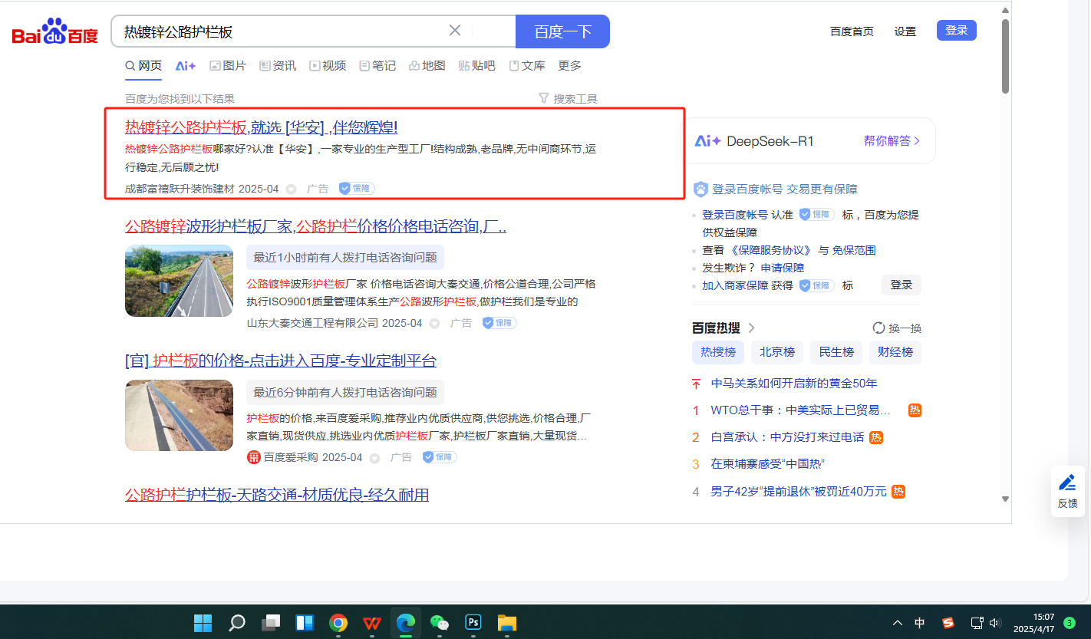Screen dimensions: 1091x639
Task: Open WeChat from the taskbar
Action: 439,622
